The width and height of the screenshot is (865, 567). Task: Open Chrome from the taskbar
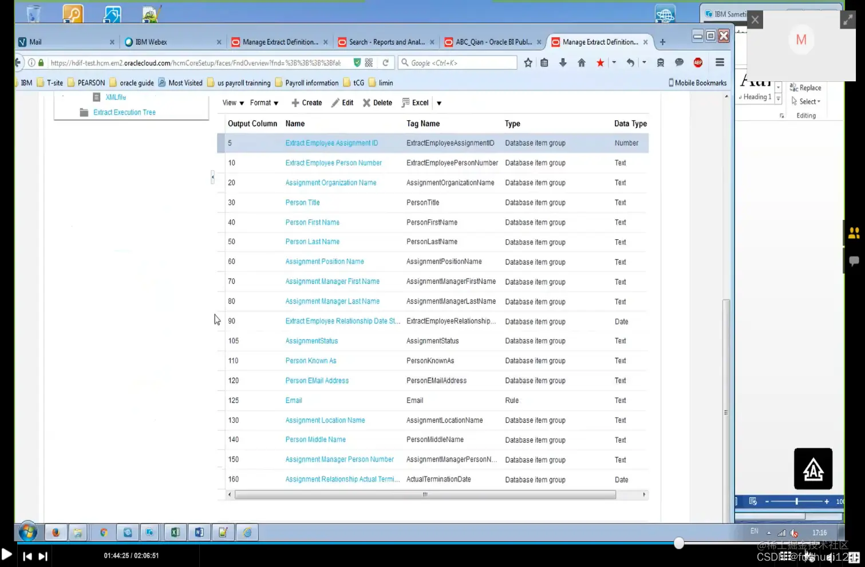click(x=104, y=533)
